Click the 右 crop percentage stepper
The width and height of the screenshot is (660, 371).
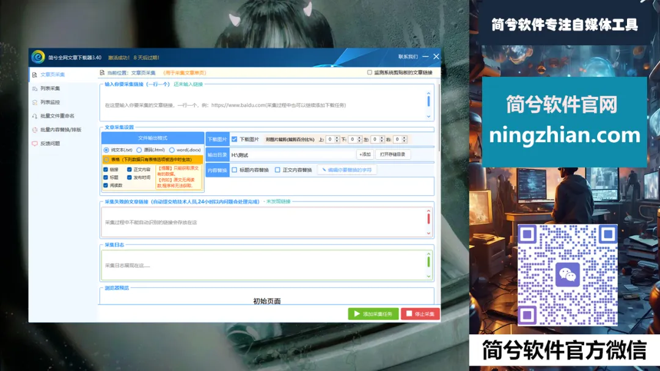(x=400, y=140)
